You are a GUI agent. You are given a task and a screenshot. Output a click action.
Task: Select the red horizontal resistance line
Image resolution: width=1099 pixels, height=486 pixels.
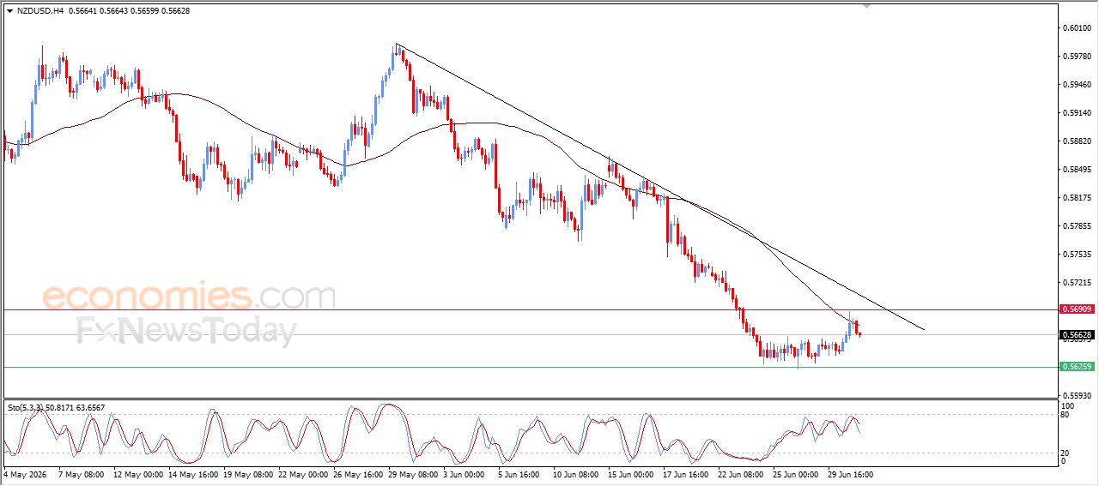tap(529, 309)
